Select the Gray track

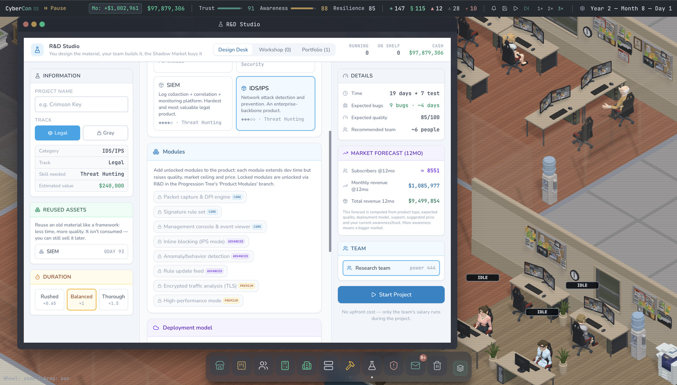(105, 133)
